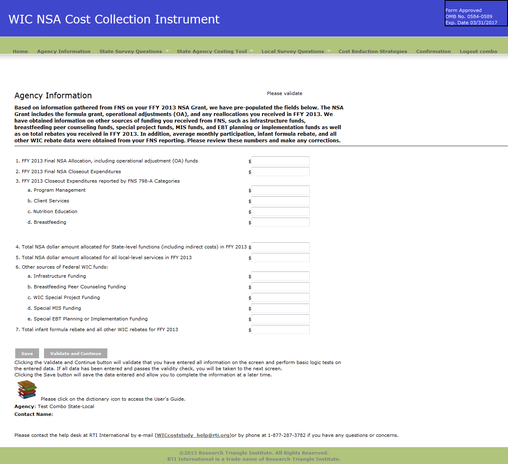The image size is (508, 464).
Task: Select the Nutrition Education amount field
Action: click(x=281, y=211)
